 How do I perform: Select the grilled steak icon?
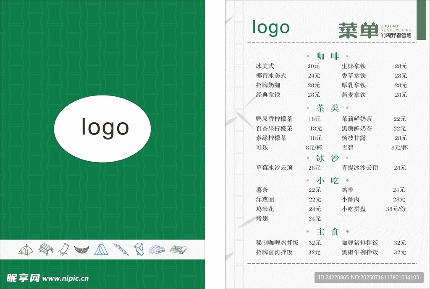point(157,250)
